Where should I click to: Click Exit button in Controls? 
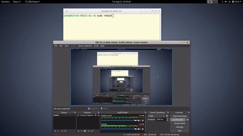tap(180, 131)
